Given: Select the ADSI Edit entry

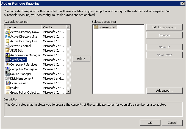Looking at the screenshot, I should (x=16, y=51).
